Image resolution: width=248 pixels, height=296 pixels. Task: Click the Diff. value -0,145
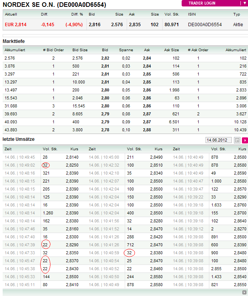(47, 25)
